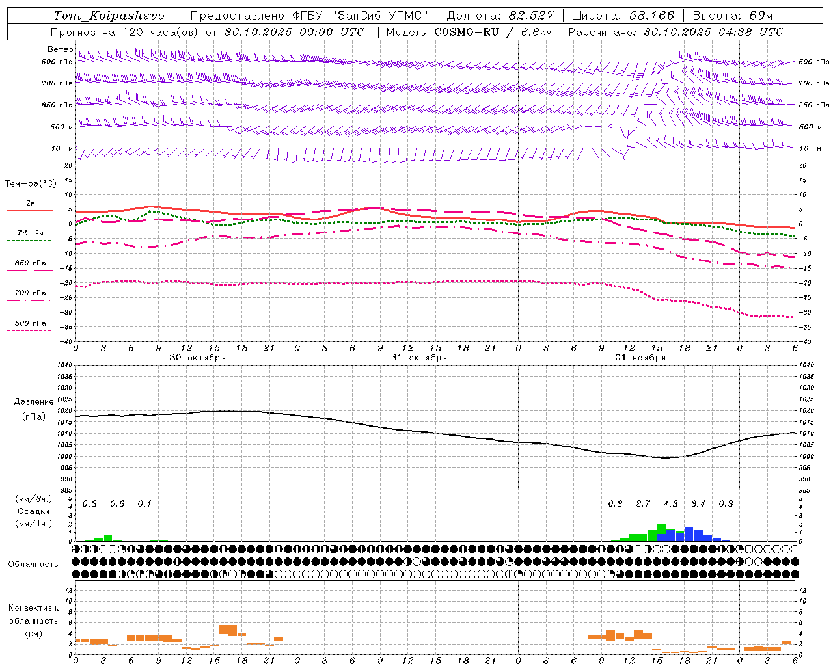Click the (мм/1ч.) precipitation unit label
Viewport: 833px width, 666px height.
pos(33,524)
